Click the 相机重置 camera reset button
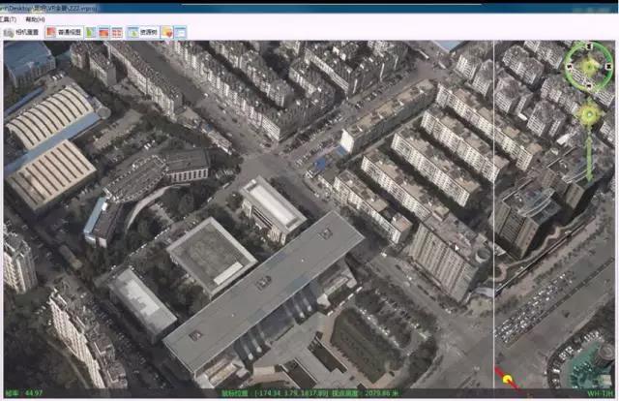619x401 pixels. tap(26, 32)
